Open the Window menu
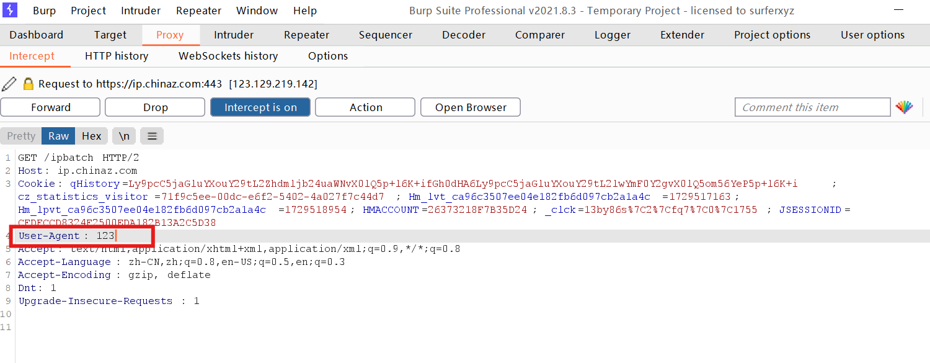 [257, 11]
